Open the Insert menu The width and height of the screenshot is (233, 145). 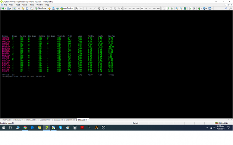click(18, 5)
